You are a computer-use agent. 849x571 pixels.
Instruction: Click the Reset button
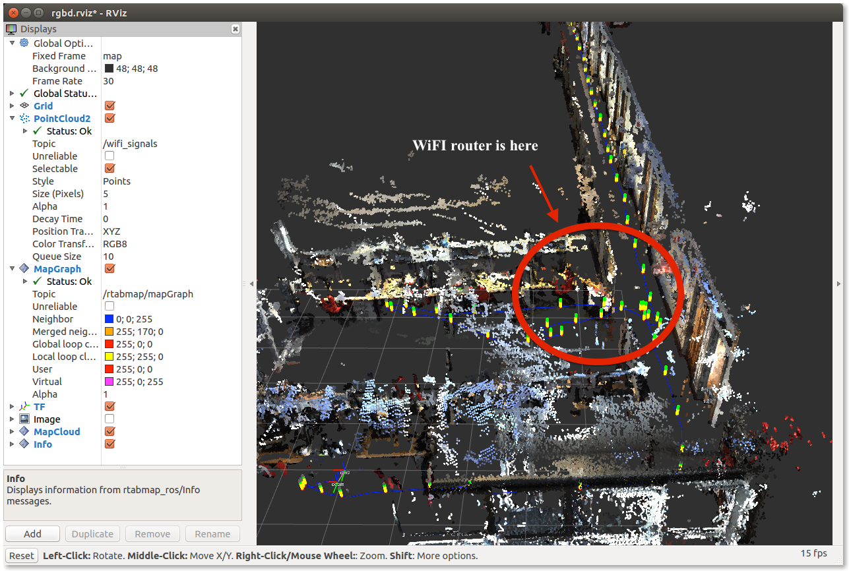tap(21, 556)
